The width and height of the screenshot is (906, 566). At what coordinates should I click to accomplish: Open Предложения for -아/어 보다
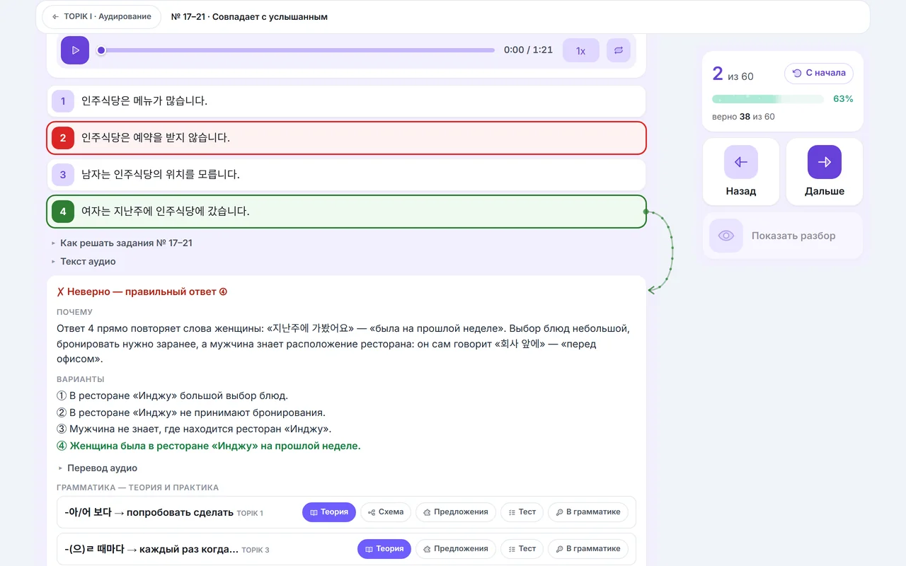tap(456, 512)
